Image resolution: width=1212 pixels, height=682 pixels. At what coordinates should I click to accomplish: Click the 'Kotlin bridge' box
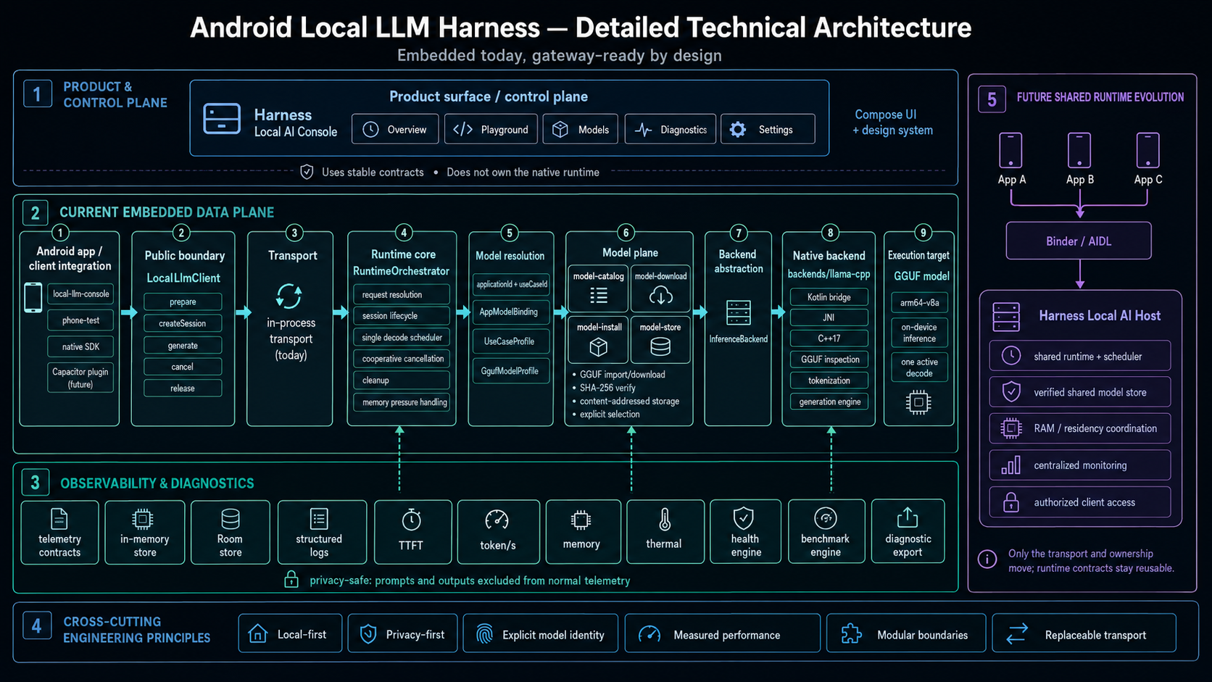829,296
